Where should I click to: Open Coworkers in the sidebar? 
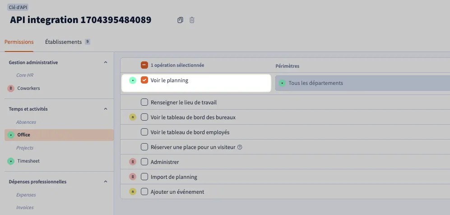(x=28, y=88)
